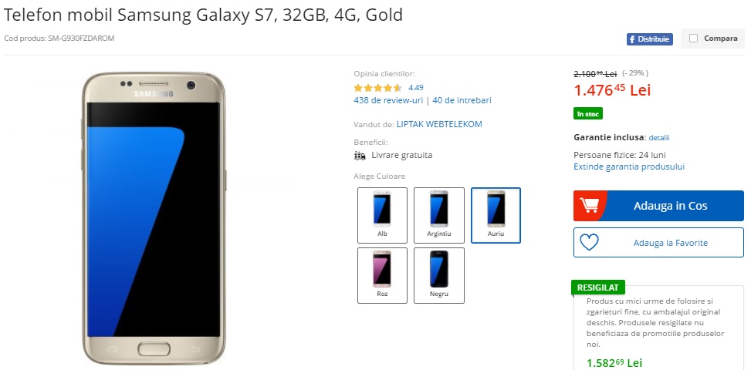Click the main Galaxy S7 product image

tap(154, 218)
